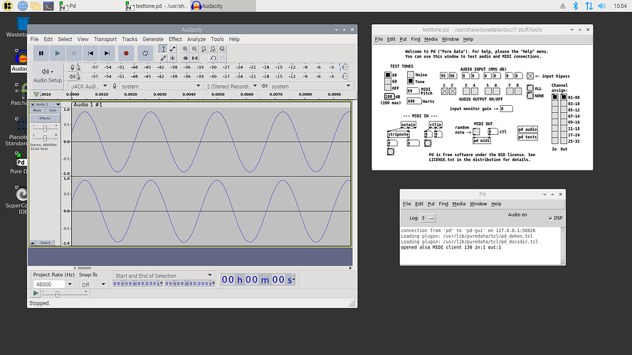
Task: Choose the Draw (pencil) tool
Action: 163,58
